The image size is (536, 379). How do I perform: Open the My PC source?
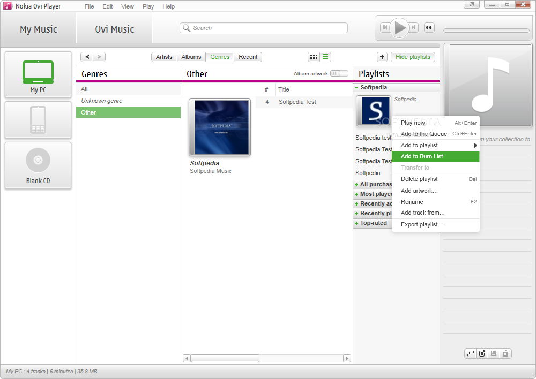(38, 75)
